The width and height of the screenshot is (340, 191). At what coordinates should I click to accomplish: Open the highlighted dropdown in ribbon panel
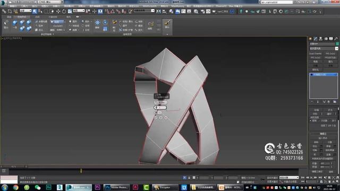point(57,22)
